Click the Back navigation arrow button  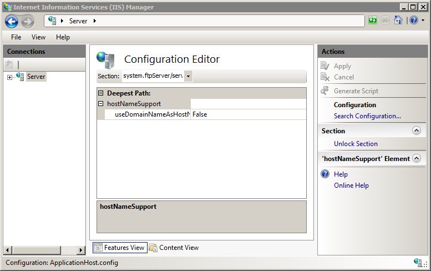tap(12, 21)
